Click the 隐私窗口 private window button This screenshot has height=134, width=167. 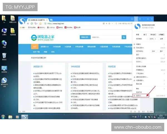pos(153,35)
